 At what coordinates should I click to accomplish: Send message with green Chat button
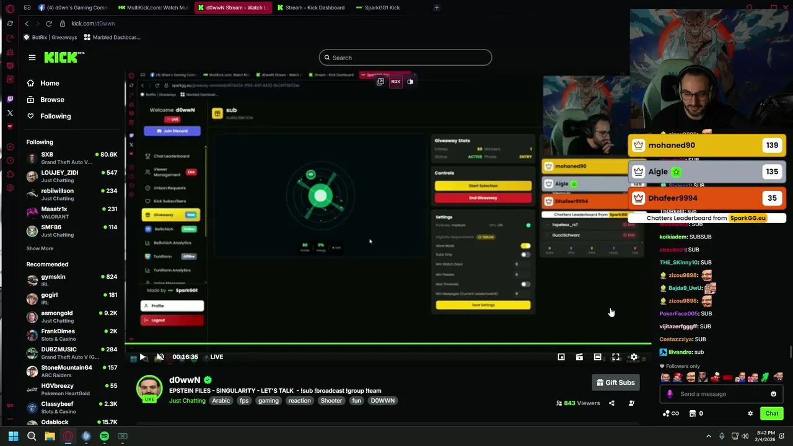771,414
